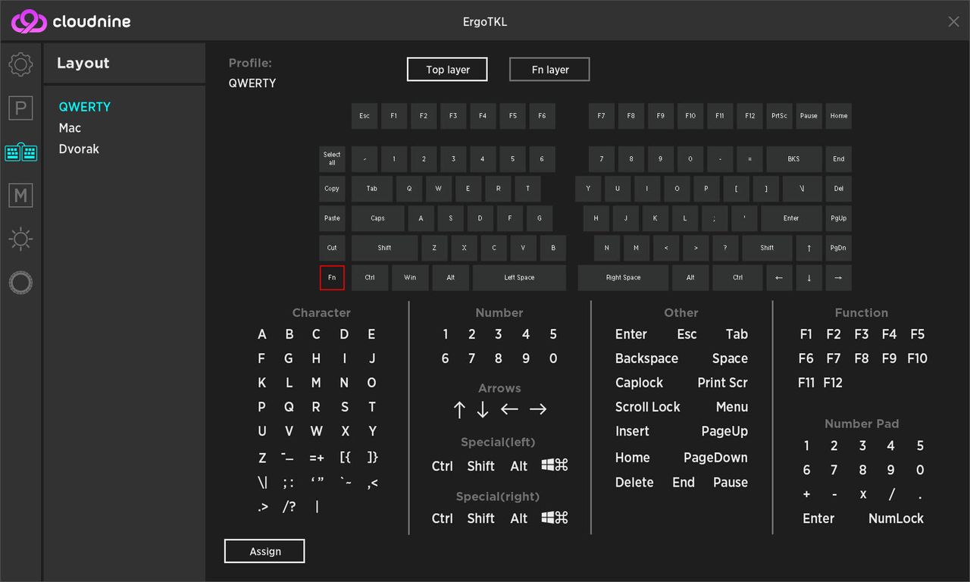Choose NumLock in Number Pad list
Image resolution: width=970 pixels, height=582 pixels.
(896, 518)
